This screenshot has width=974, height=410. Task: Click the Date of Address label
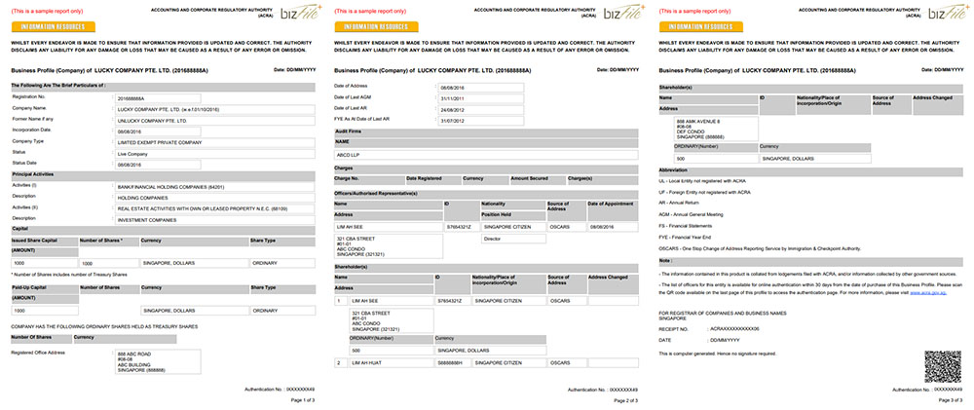click(351, 86)
